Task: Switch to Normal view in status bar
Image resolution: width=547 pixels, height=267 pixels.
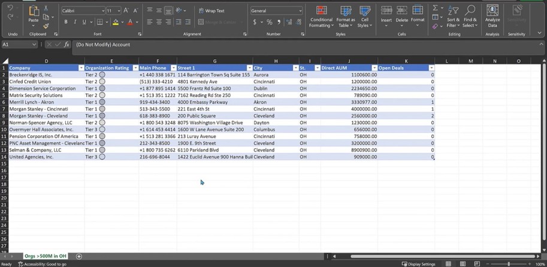Action: pos(449,264)
